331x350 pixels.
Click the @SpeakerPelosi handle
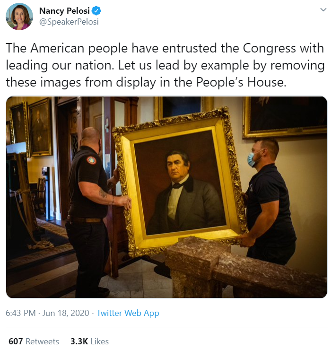69,22
